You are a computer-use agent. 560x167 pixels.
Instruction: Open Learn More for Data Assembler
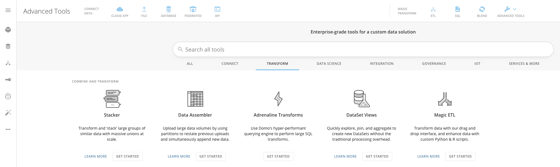point(179,156)
